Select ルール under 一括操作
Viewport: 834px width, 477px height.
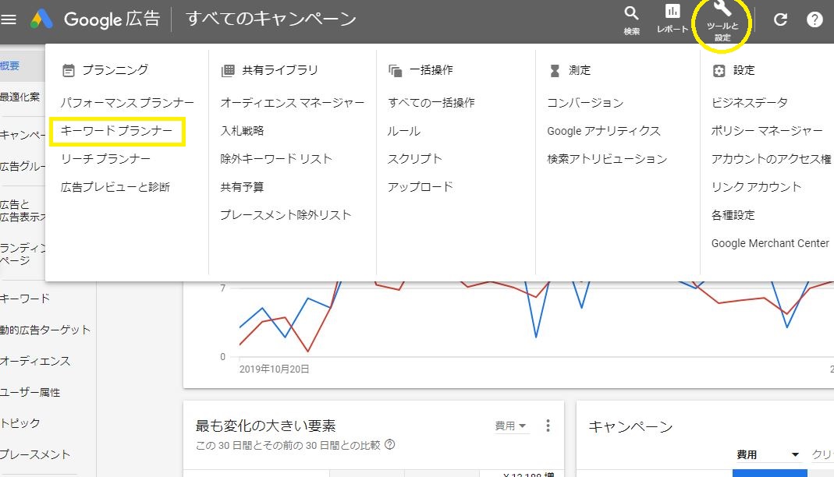tap(403, 131)
